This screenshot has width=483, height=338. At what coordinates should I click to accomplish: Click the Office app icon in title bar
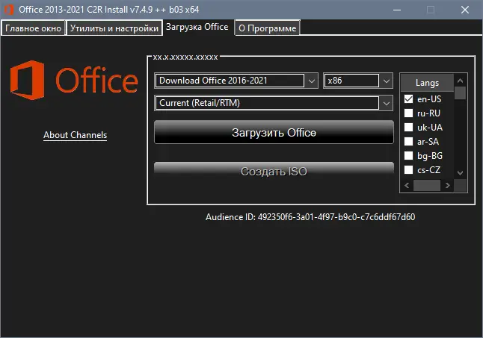9,10
